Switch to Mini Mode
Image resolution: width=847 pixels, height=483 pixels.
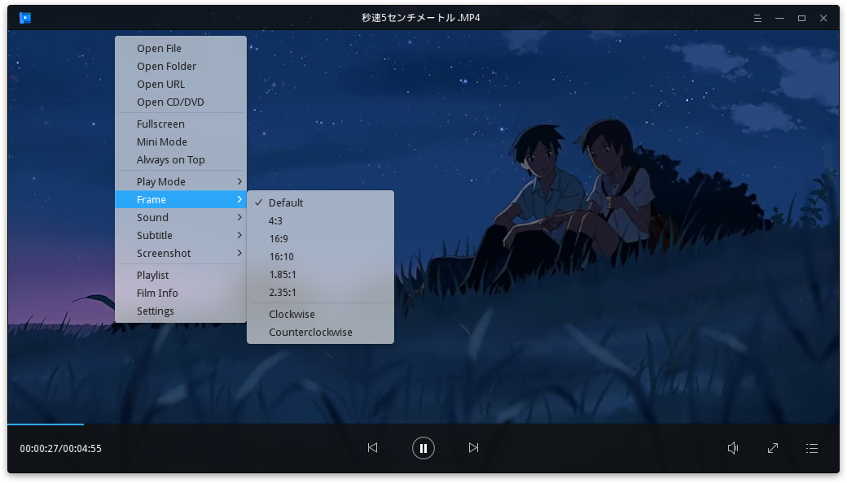point(181,141)
